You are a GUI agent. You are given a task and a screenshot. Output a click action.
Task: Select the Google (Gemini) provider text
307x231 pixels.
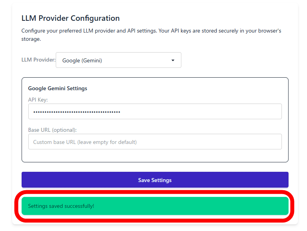pyautogui.click(x=82, y=61)
